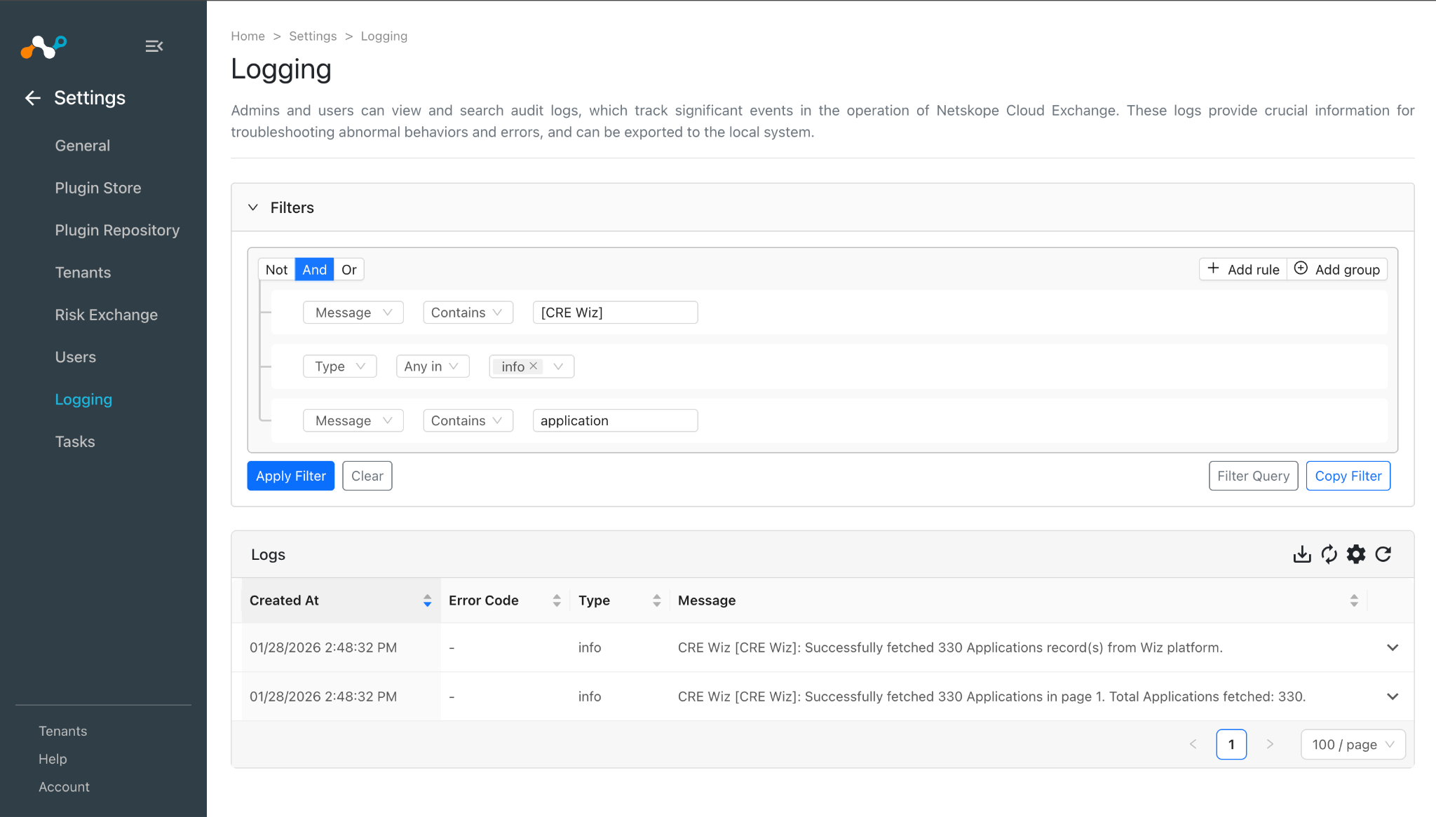The image size is (1436, 817).
Task: Collapse the Filters panel
Action: [253, 207]
